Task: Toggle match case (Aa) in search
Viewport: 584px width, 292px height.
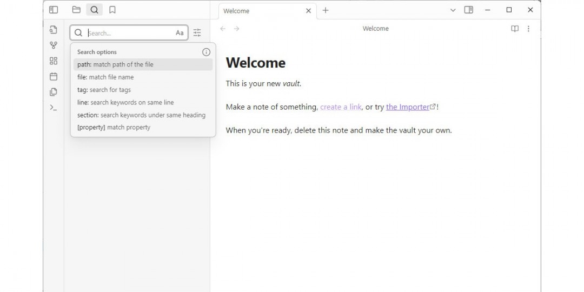Action: tap(180, 33)
